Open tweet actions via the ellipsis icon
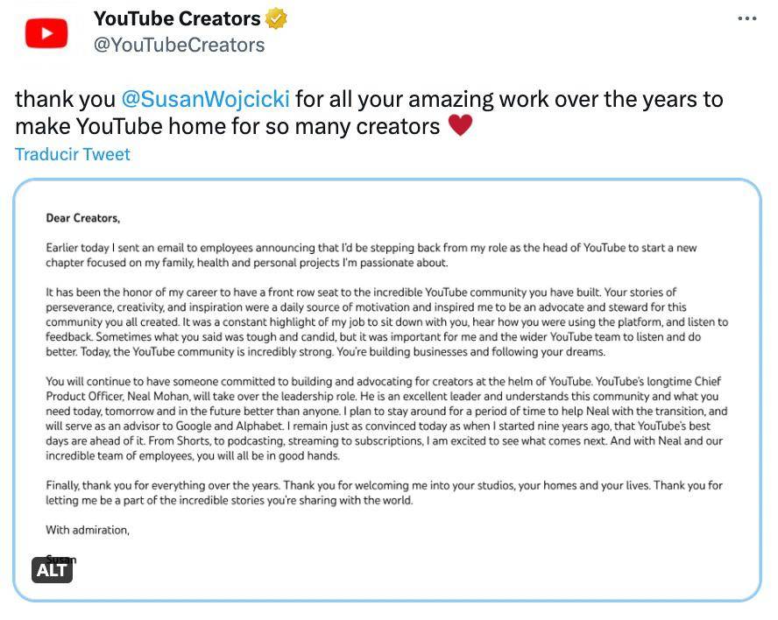This screenshot has height=620, width=778. 746,18
